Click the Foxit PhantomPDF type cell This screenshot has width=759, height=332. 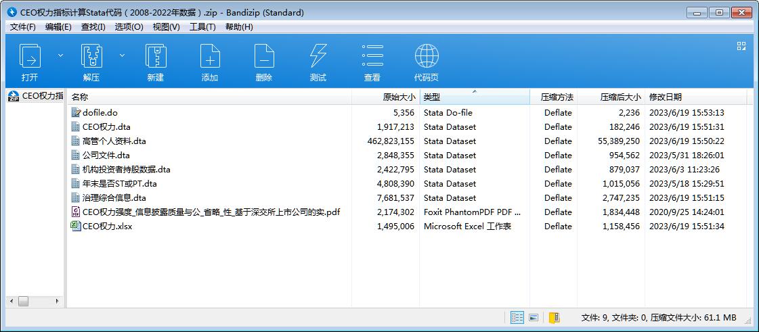point(472,212)
